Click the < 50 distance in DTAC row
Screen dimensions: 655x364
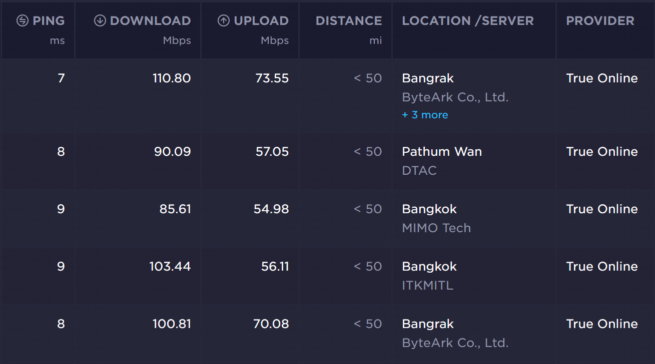click(x=368, y=152)
